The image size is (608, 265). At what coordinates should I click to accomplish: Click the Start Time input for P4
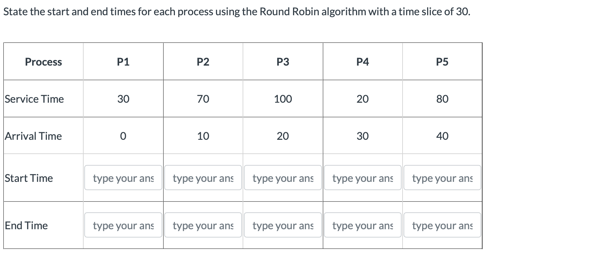click(x=362, y=178)
